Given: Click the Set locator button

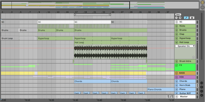Looking at the screenshot, I should [178, 15].
